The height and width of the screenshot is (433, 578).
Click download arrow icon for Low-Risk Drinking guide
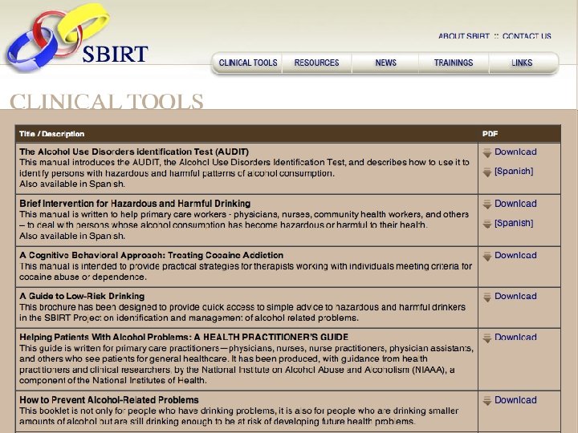coord(487,297)
